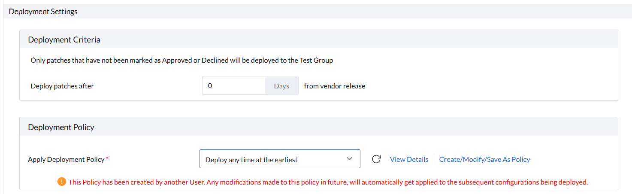Screen dimensions: 632x194
Task: Open Create/Modify/Save As Policy link
Action: click(x=484, y=159)
